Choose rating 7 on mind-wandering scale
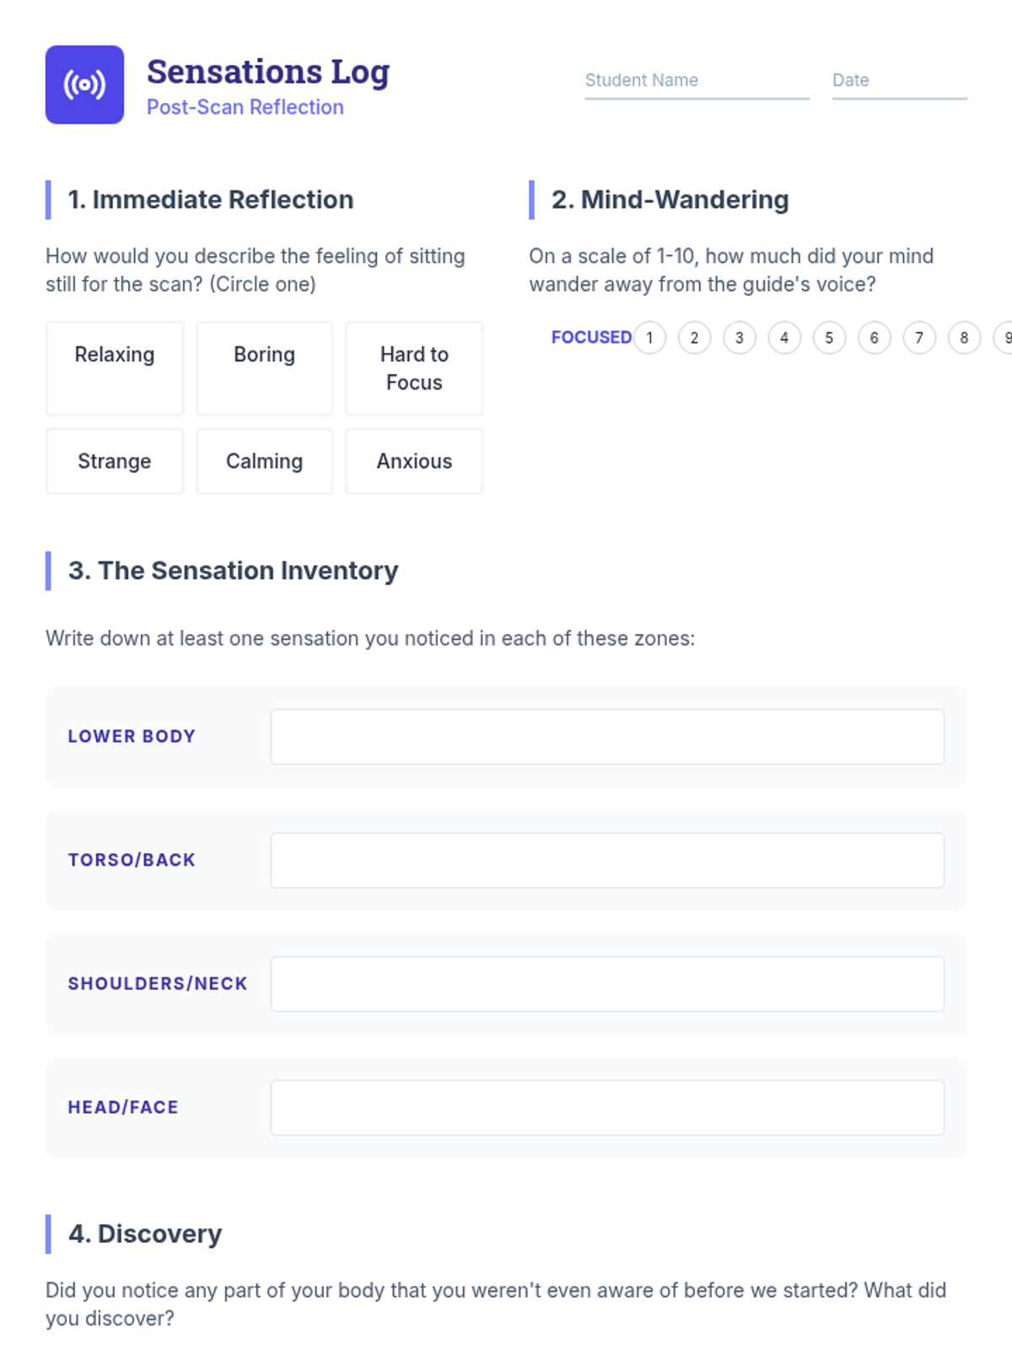 pyautogui.click(x=919, y=338)
